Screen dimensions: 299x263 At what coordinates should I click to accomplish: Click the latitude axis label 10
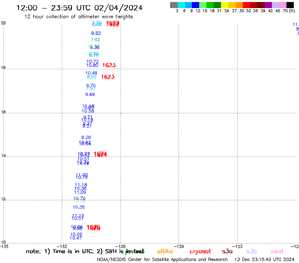(x=3, y=242)
